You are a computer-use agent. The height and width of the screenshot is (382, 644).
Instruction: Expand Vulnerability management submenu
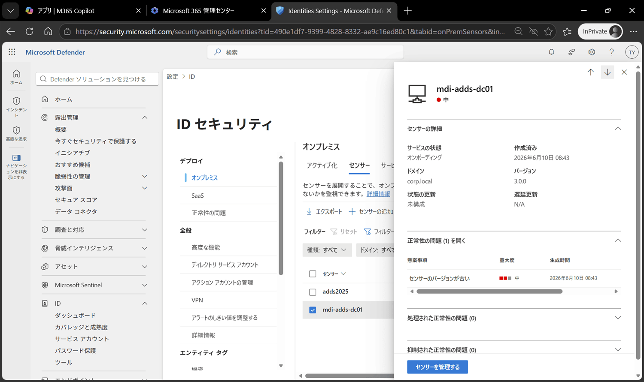[x=145, y=176]
